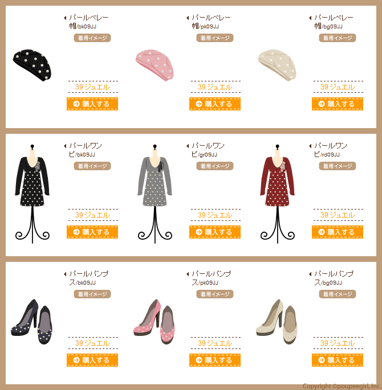Screen dimensions: 382x390
Task: Click the beige pearl beret image
Action: pyautogui.click(x=277, y=65)
